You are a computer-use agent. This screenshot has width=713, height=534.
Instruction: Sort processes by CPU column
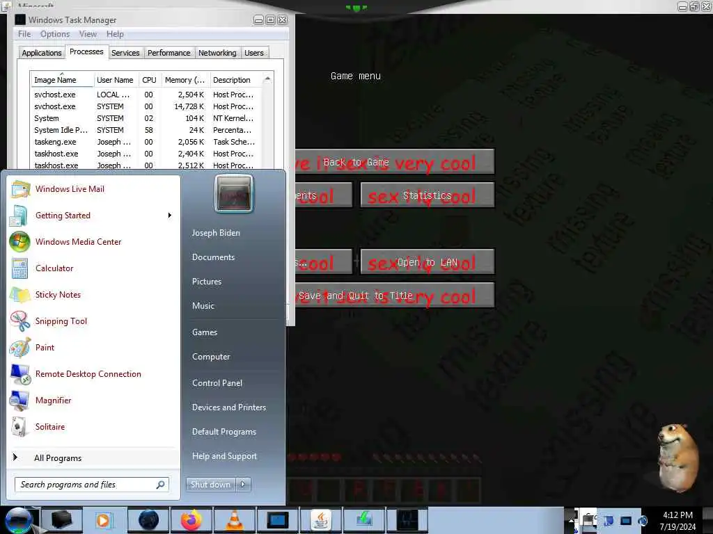point(149,80)
